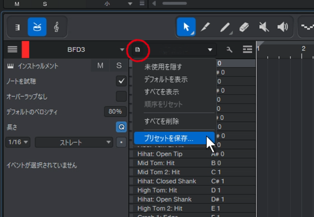Viewport: 314px width, 217px height.
Task: Select the Arrow tool
Action: (x=186, y=27)
